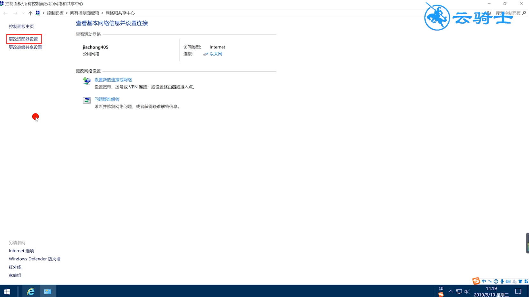
Task: Click the new connection setup icon
Action: coord(86,81)
